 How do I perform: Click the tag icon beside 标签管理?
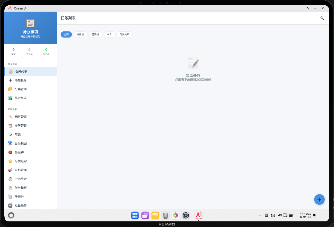[x=10, y=117]
